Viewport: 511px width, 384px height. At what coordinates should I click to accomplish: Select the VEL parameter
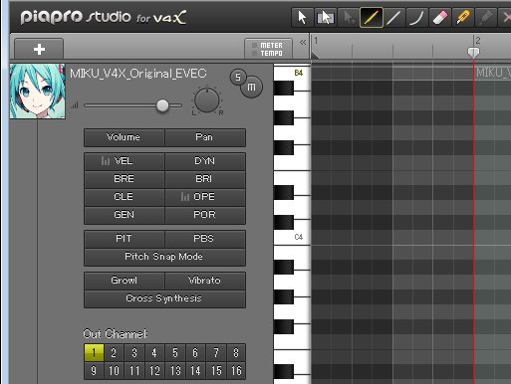125,161
